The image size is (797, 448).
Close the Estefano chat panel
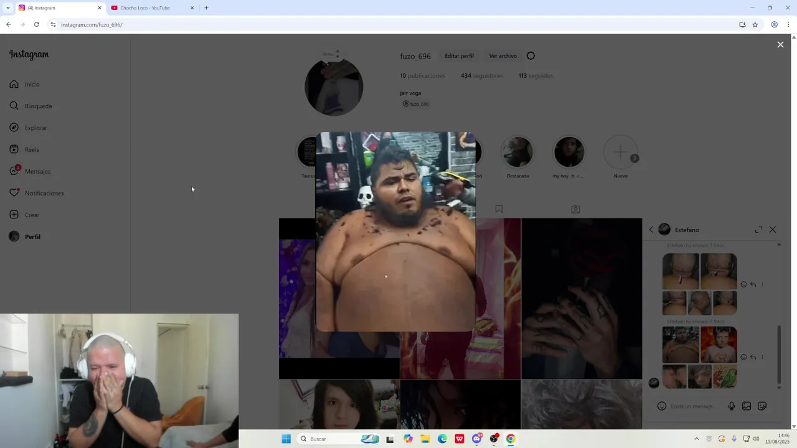coord(773,230)
